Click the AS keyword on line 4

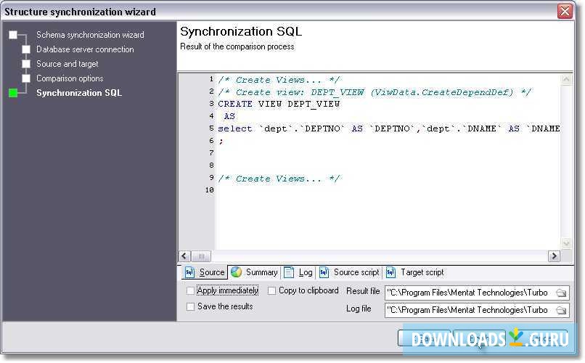point(229,116)
